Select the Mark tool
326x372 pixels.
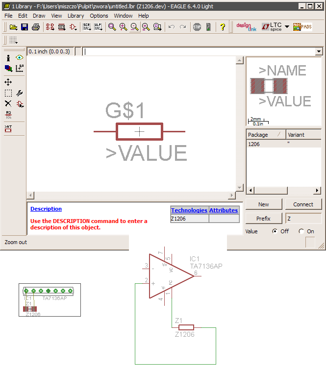tap(20, 69)
